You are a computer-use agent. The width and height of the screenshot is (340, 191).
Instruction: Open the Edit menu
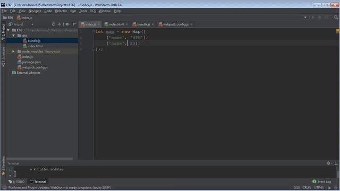click(x=13, y=11)
